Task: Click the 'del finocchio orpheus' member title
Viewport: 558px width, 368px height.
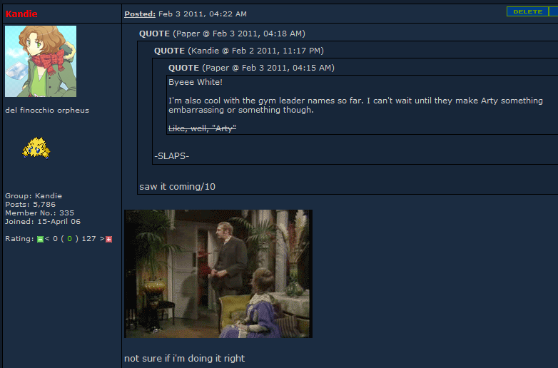Action: (47, 111)
